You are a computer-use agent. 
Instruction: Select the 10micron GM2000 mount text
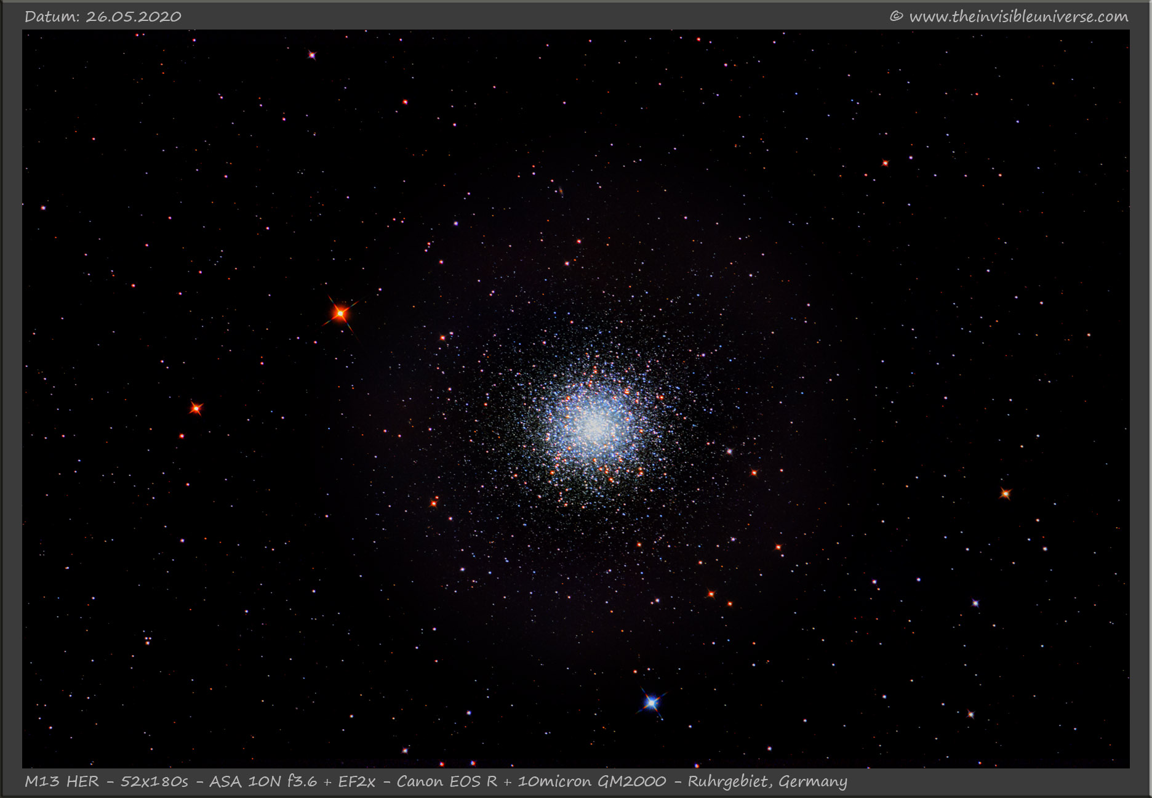[x=591, y=781]
